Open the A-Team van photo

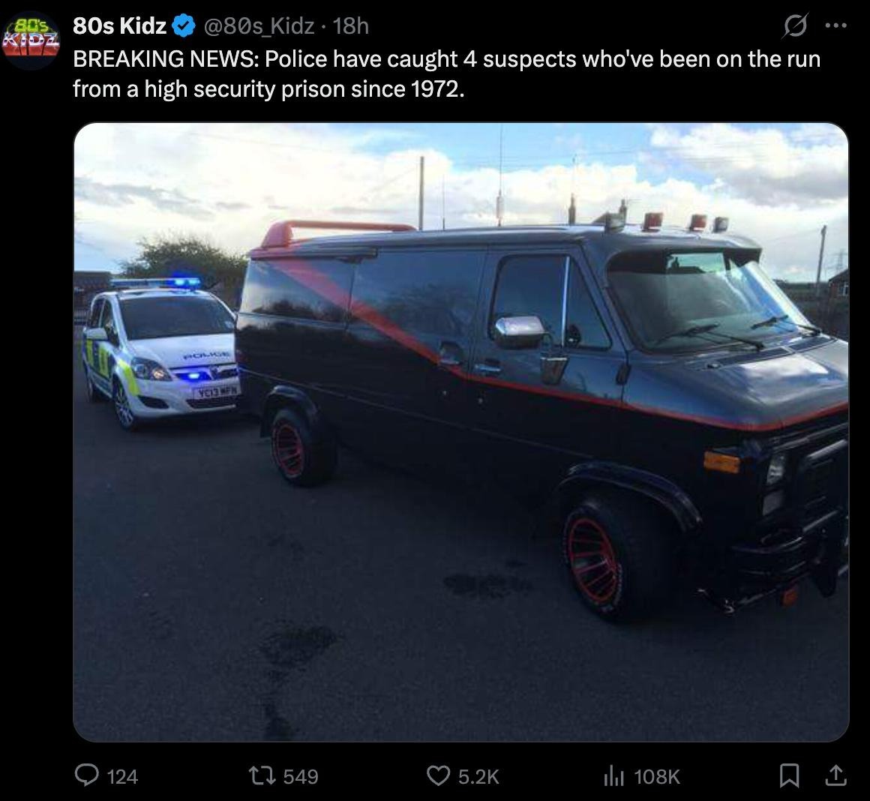click(461, 432)
